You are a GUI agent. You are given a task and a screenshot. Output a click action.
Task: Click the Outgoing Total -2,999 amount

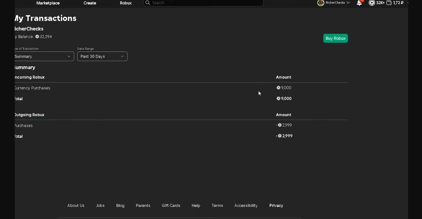[x=284, y=136]
